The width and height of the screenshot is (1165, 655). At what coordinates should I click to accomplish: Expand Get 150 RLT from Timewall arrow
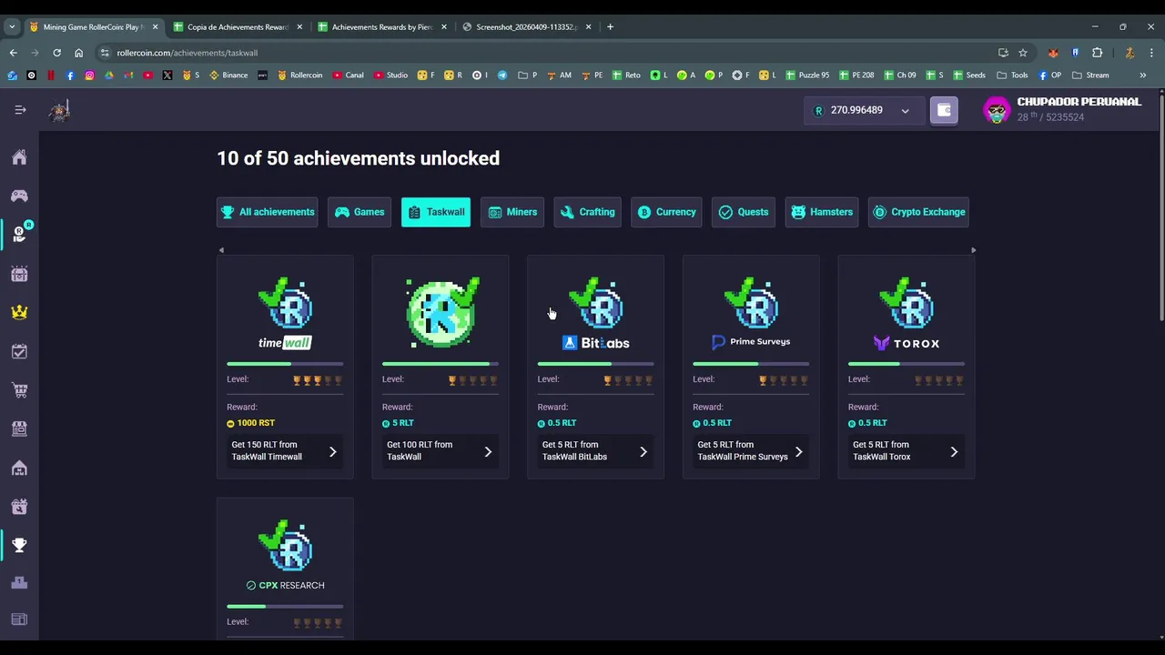(332, 451)
